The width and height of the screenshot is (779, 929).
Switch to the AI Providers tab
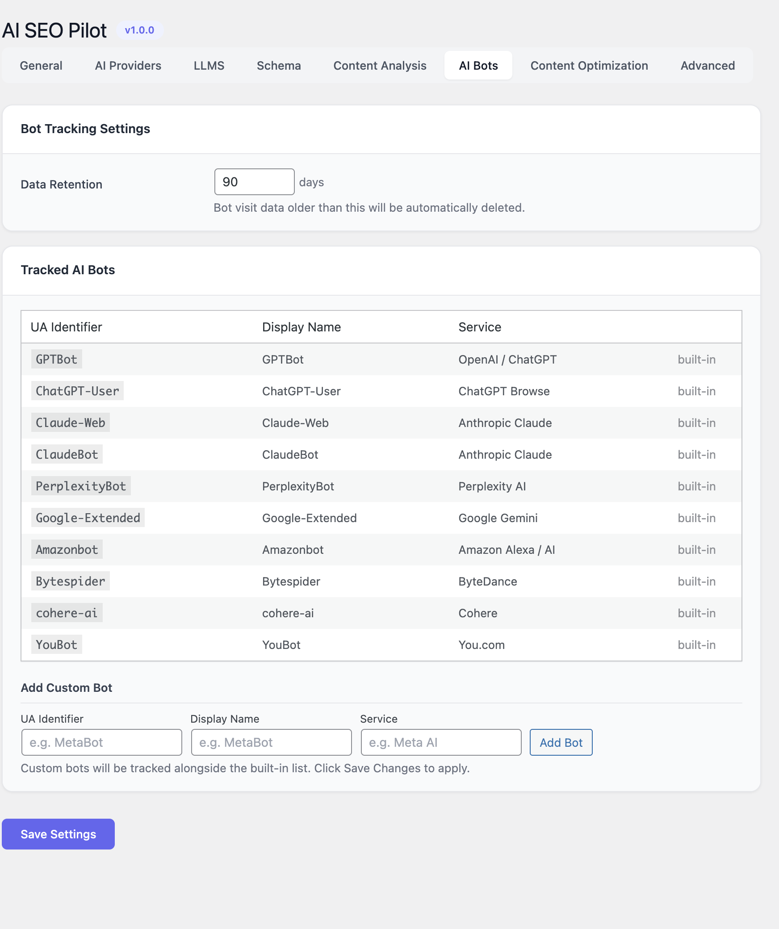[x=128, y=66]
